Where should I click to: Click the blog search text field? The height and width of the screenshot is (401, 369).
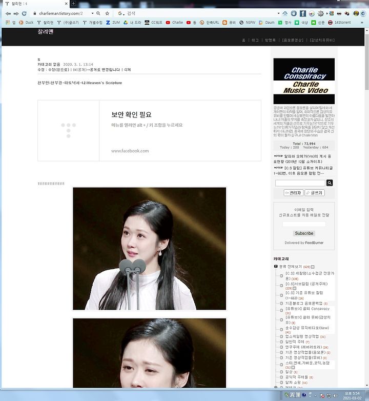[x=300, y=183]
